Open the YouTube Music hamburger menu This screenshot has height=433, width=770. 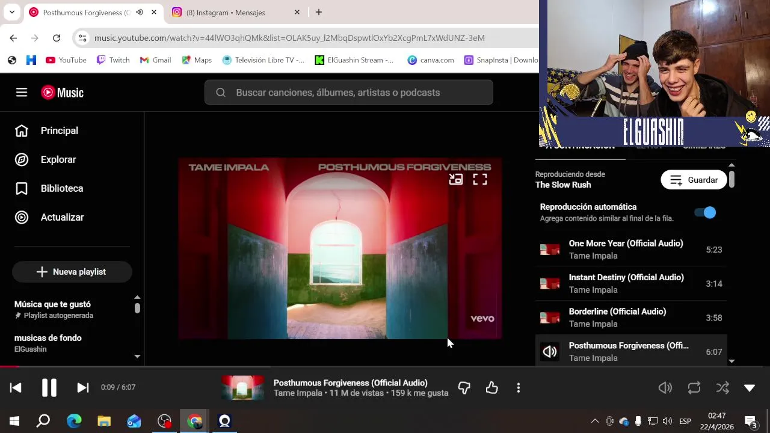pyautogui.click(x=22, y=92)
